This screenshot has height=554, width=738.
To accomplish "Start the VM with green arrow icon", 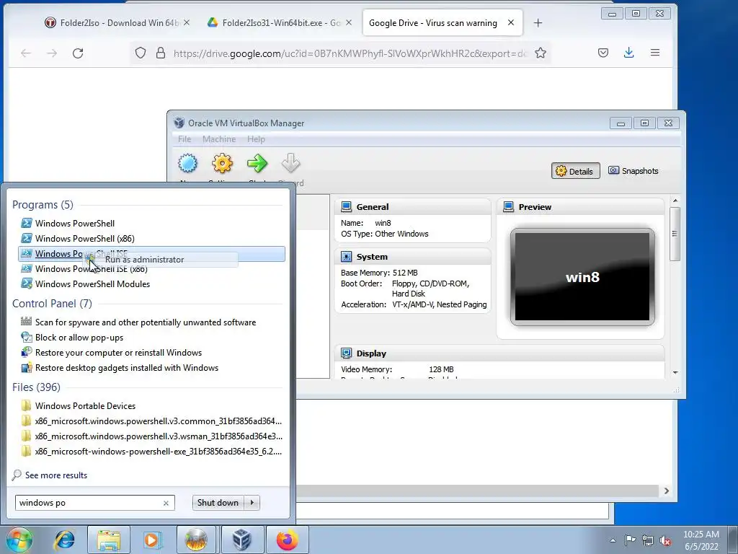I will 257,164.
